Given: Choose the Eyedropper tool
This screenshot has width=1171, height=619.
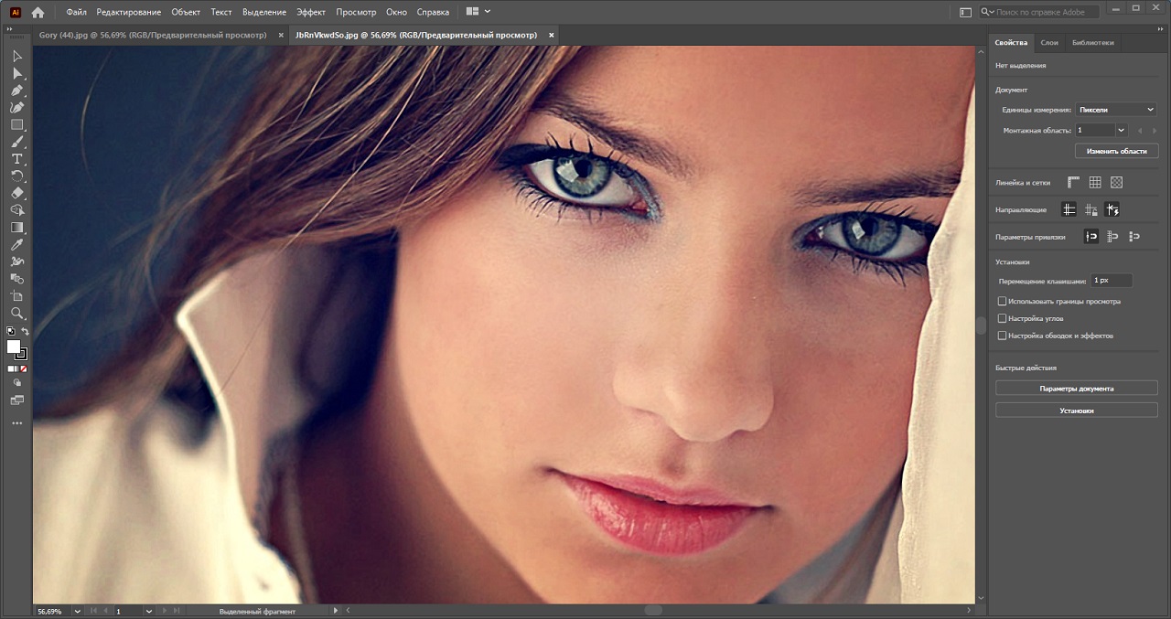Looking at the screenshot, I should pos(16,245).
